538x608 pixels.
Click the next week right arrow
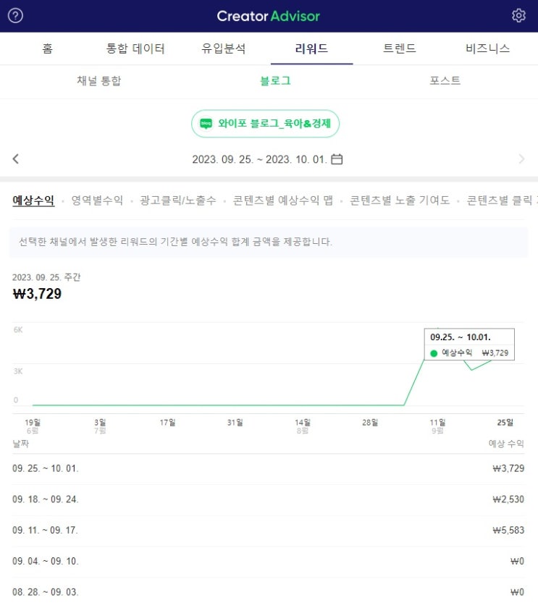pos(521,159)
